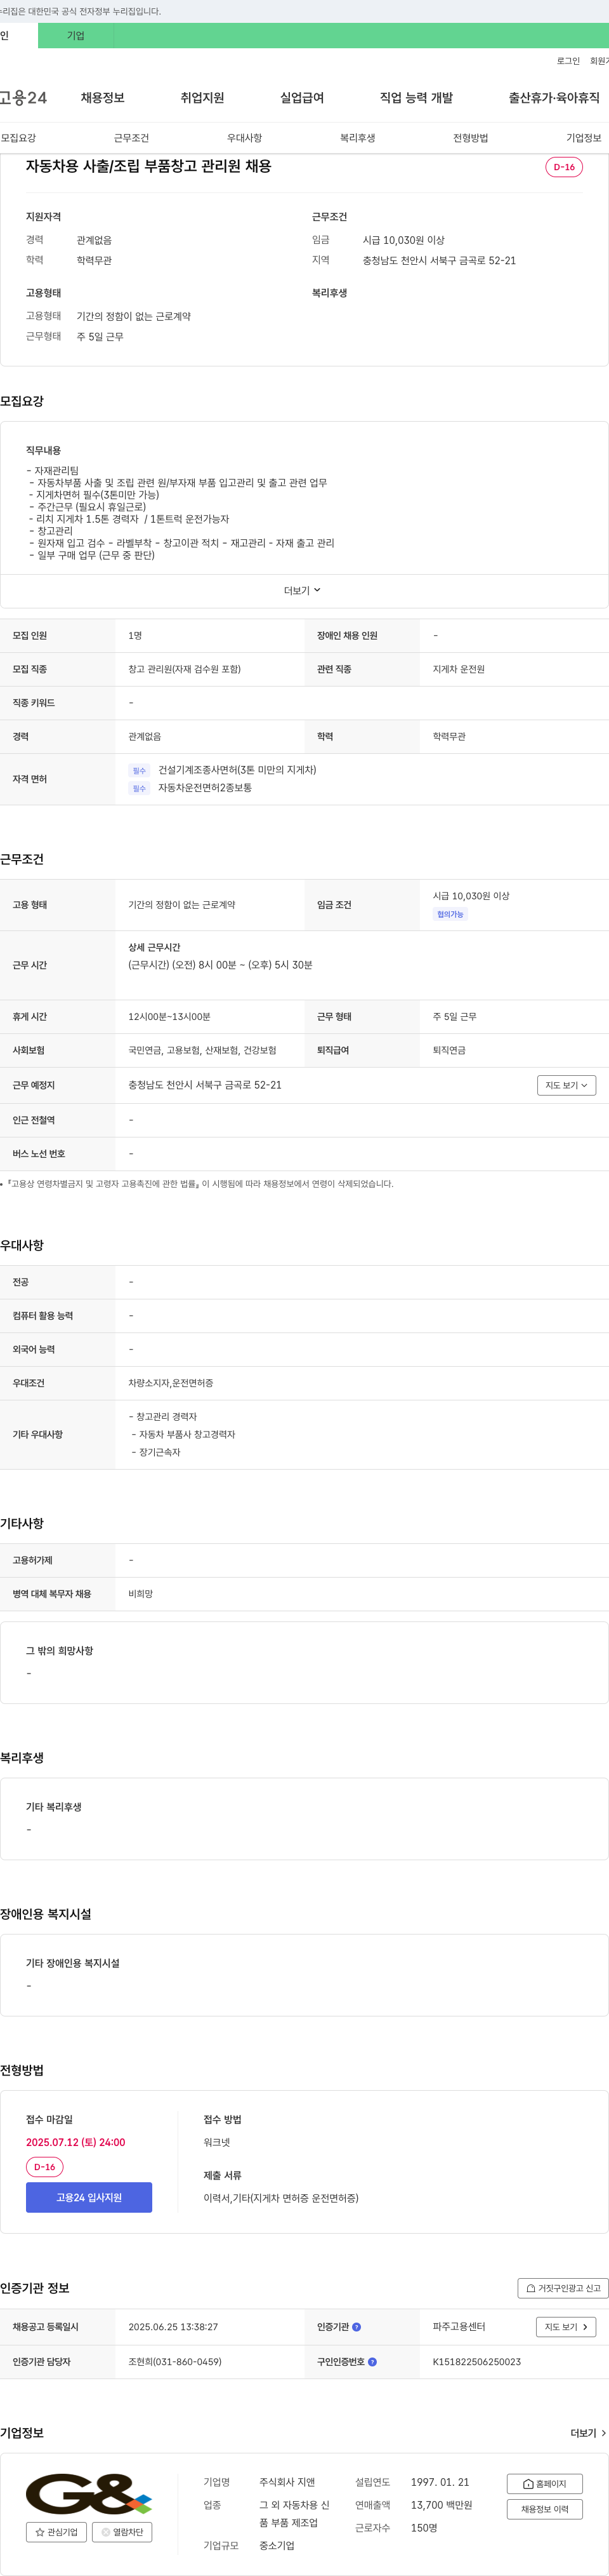Expand 직무내용 with 더보기
The image size is (609, 2576).
tap(303, 591)
